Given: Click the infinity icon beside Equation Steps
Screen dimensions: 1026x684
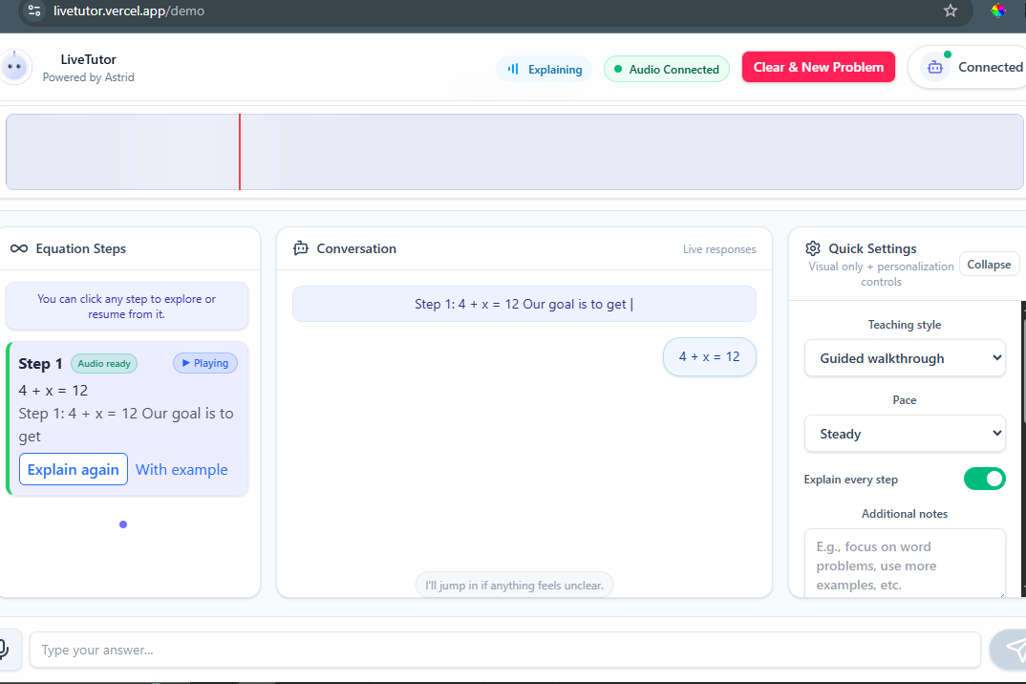Looking at the screenshot, I should 19,248.
